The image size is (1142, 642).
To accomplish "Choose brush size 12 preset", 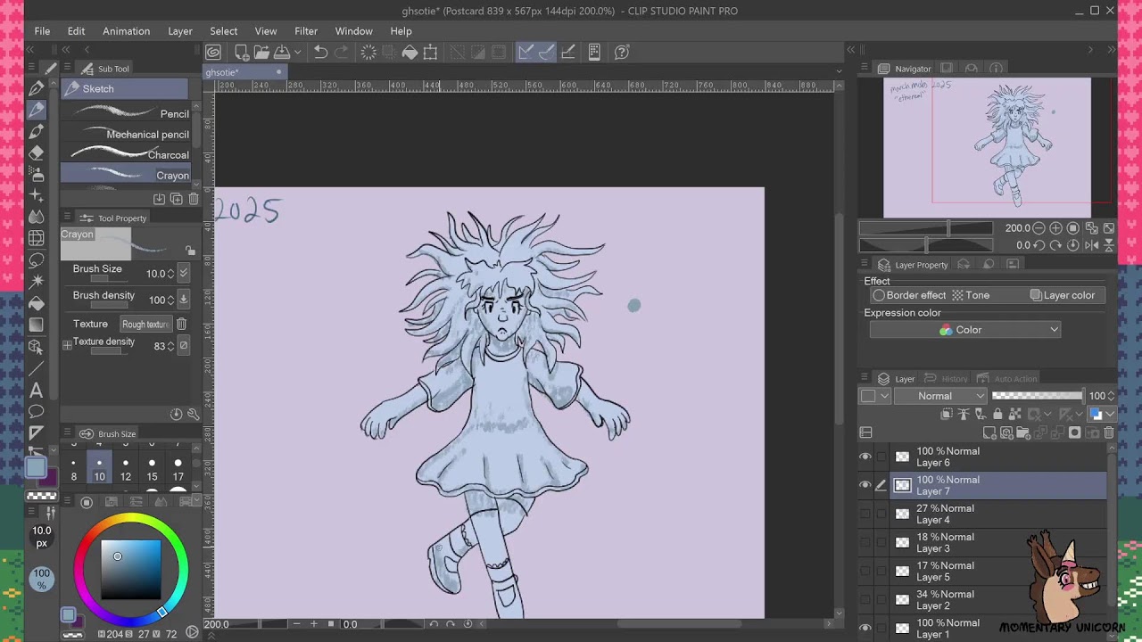I will [x=126, y=470].
